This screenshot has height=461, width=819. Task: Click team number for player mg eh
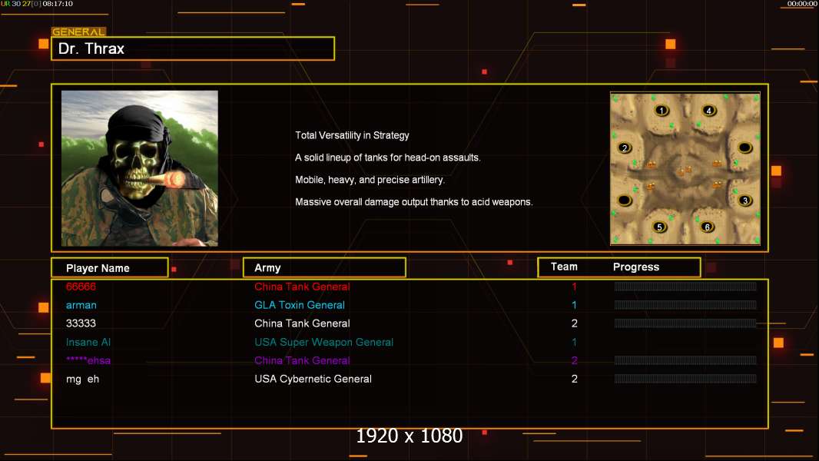coord(574,379)
